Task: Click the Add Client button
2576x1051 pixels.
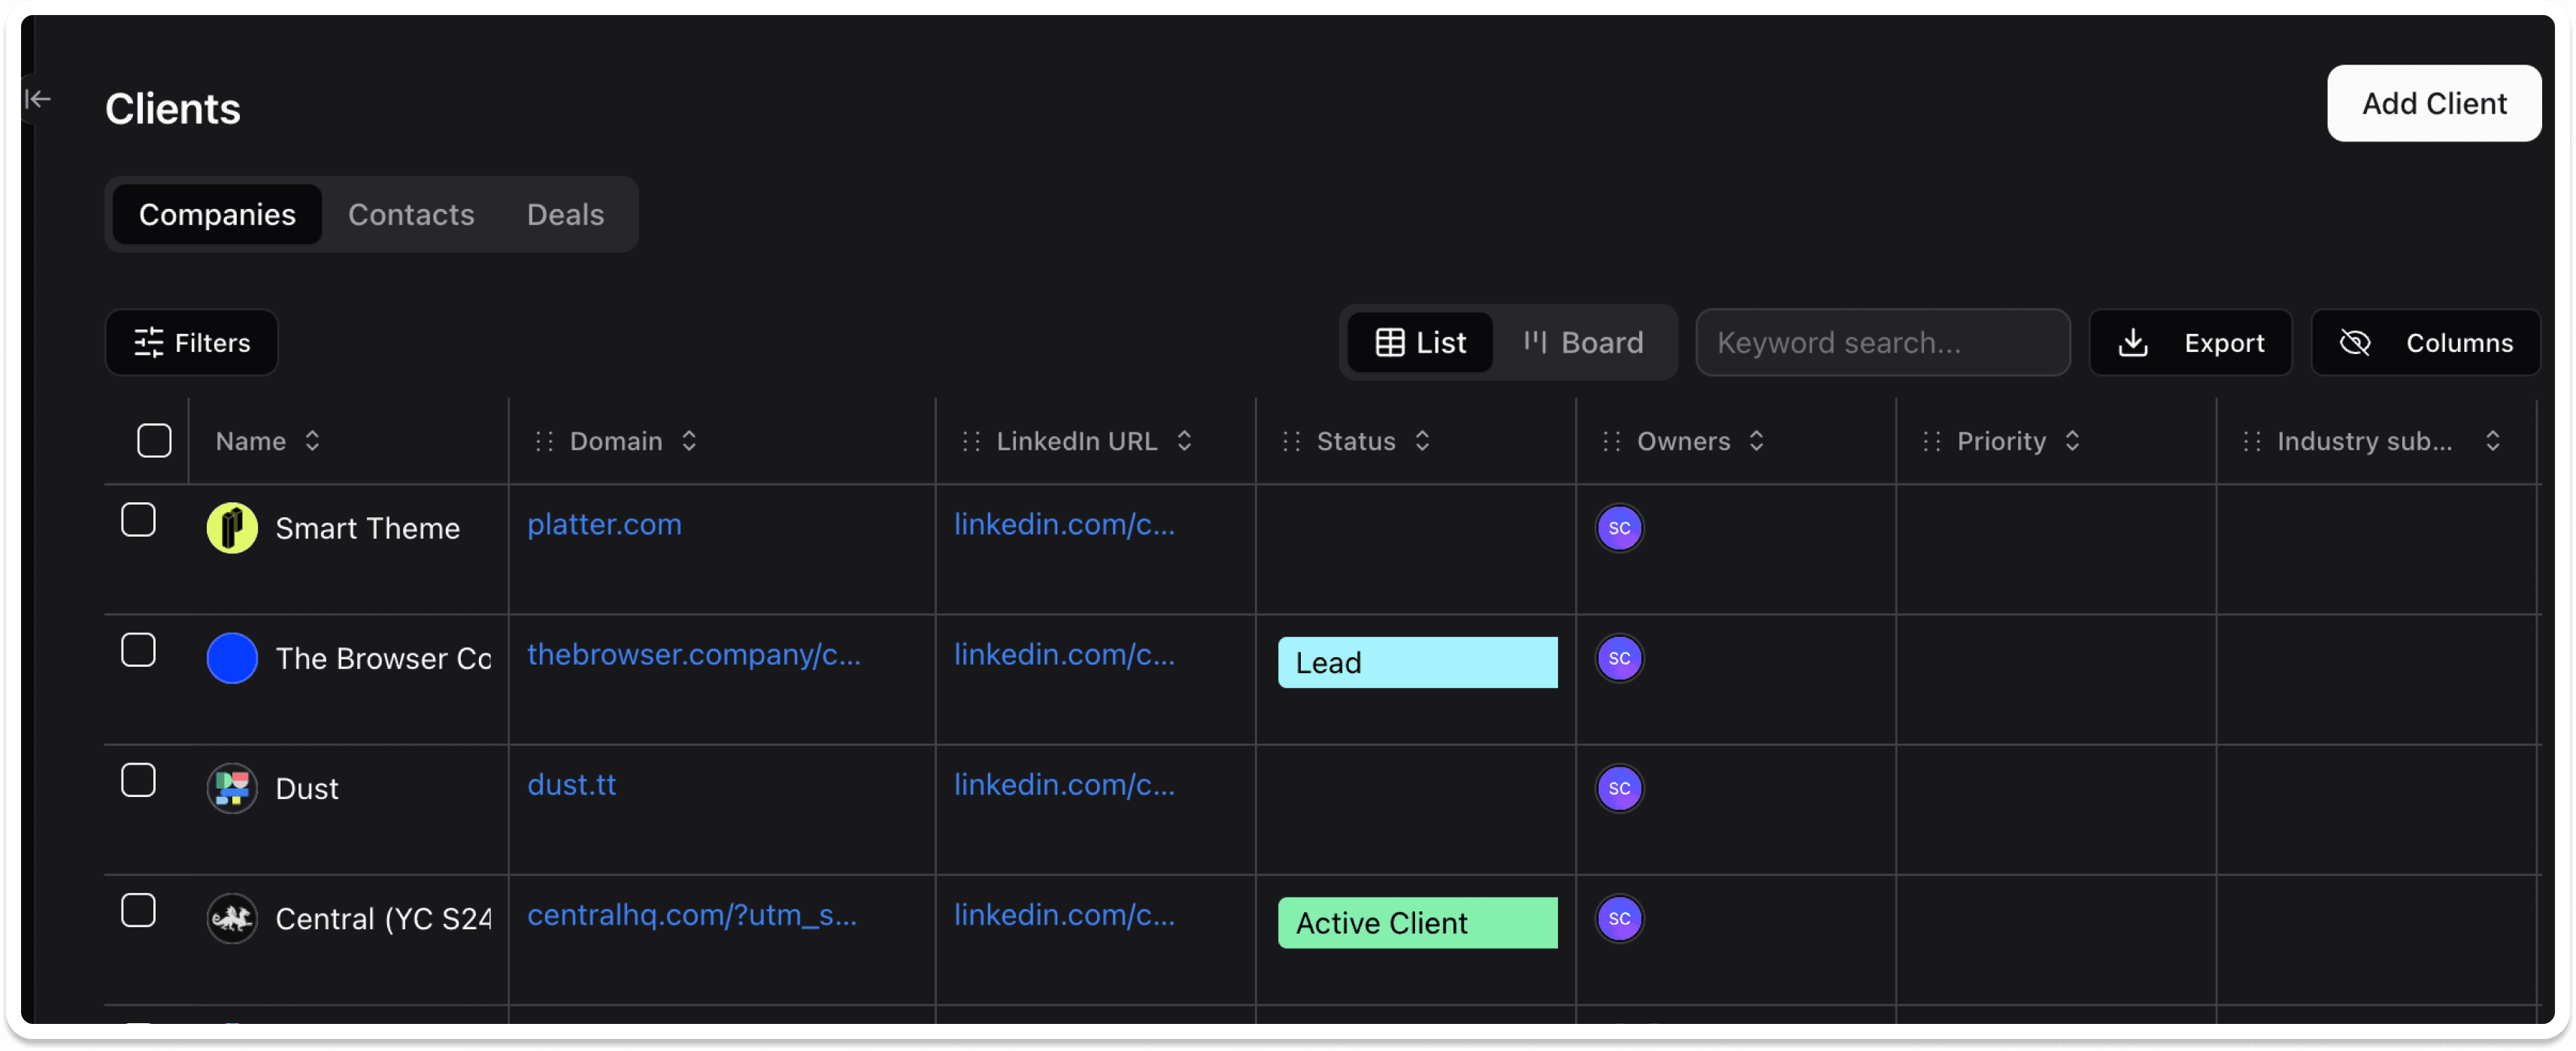Action: [x=2434, y=104]
